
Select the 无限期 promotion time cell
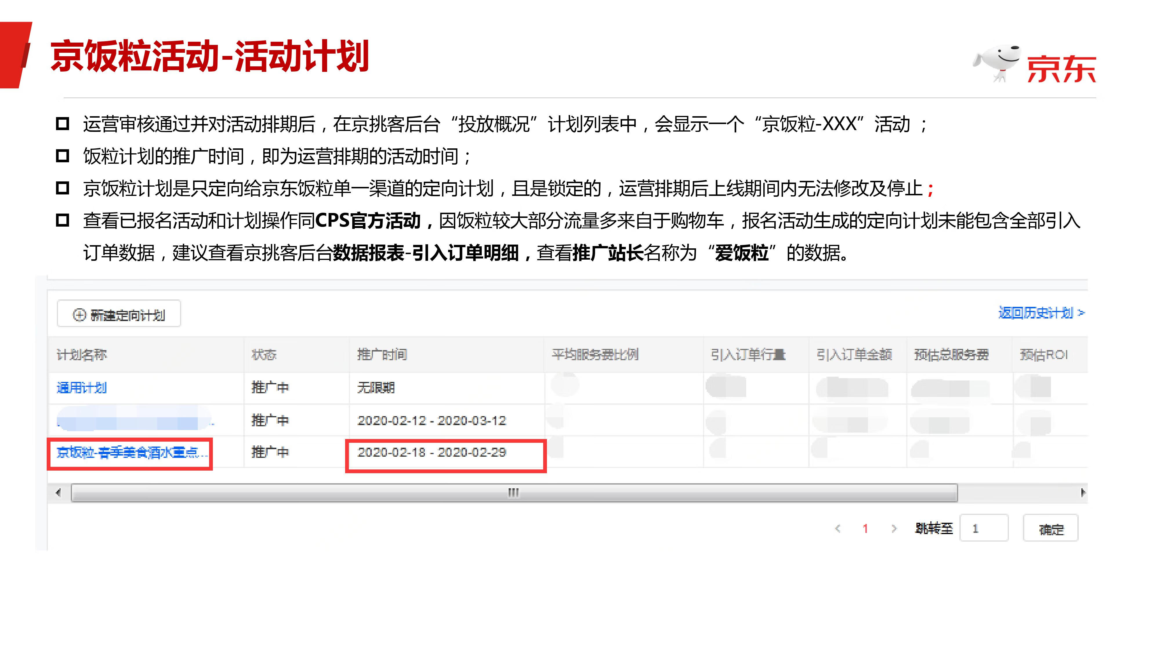tap(376, 387)
